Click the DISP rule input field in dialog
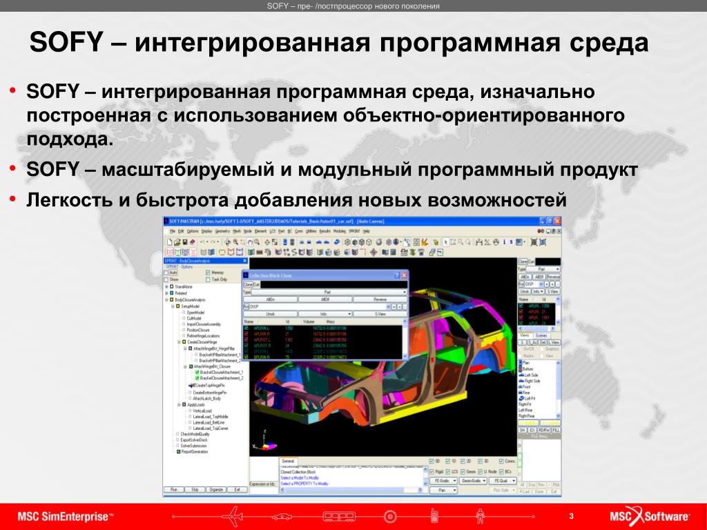This screenshot has width=707, height=530. [318, 307]
